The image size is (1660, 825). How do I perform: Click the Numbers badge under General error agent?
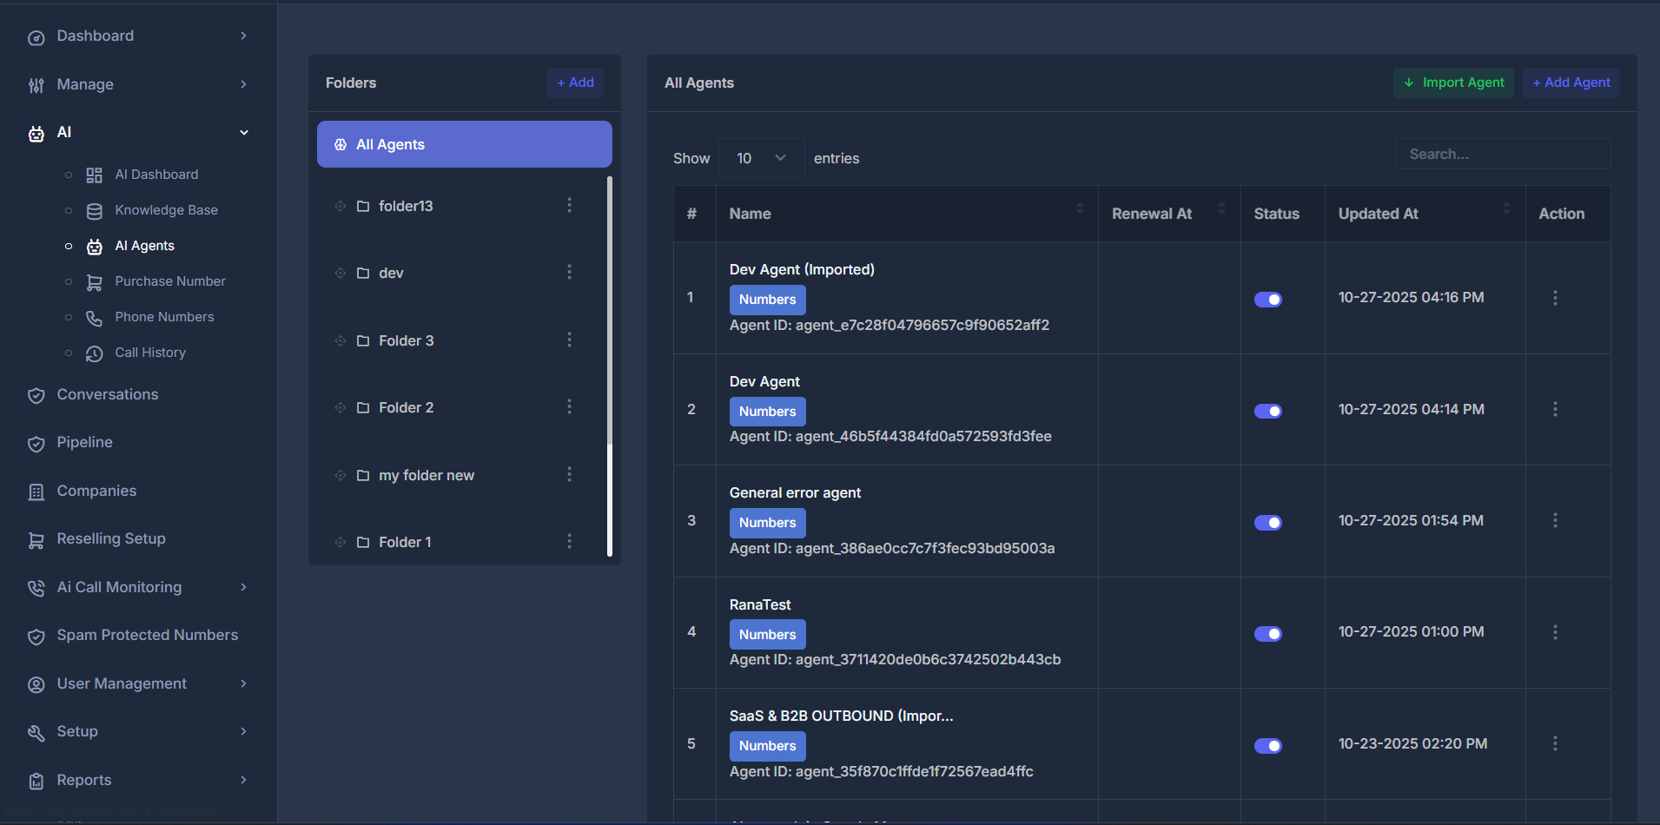click(x=767, y=523)
